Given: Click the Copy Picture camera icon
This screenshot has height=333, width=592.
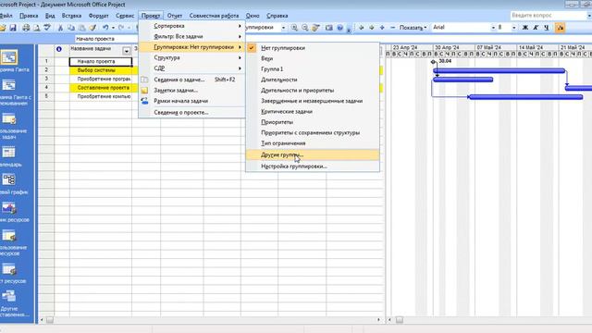Looking at the screenshot, I should coord(329,28).
